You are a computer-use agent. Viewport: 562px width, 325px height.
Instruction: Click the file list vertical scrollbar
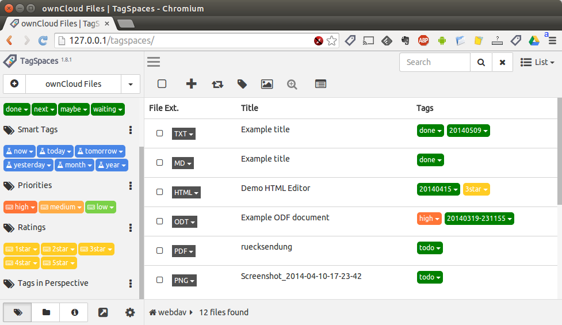click(560, 151)
